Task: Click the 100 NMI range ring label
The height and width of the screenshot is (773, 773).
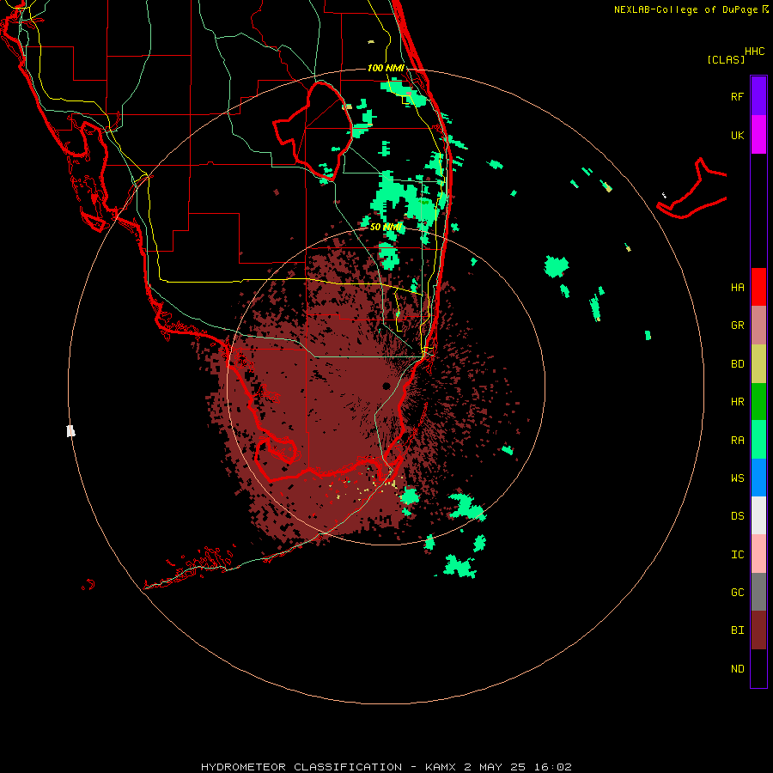Action: [386, 68]
